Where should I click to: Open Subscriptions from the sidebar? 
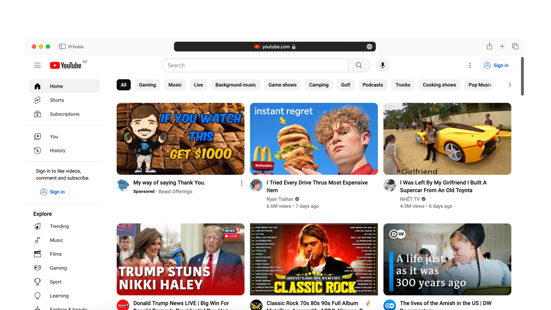65,114
